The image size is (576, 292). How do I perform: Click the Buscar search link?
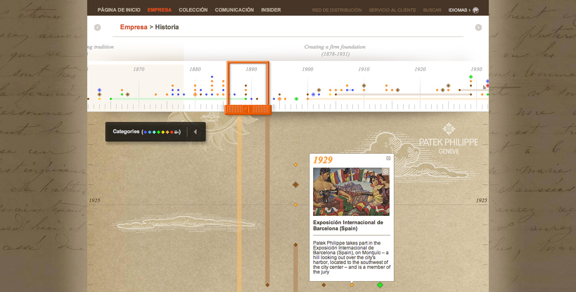point(432,10)
